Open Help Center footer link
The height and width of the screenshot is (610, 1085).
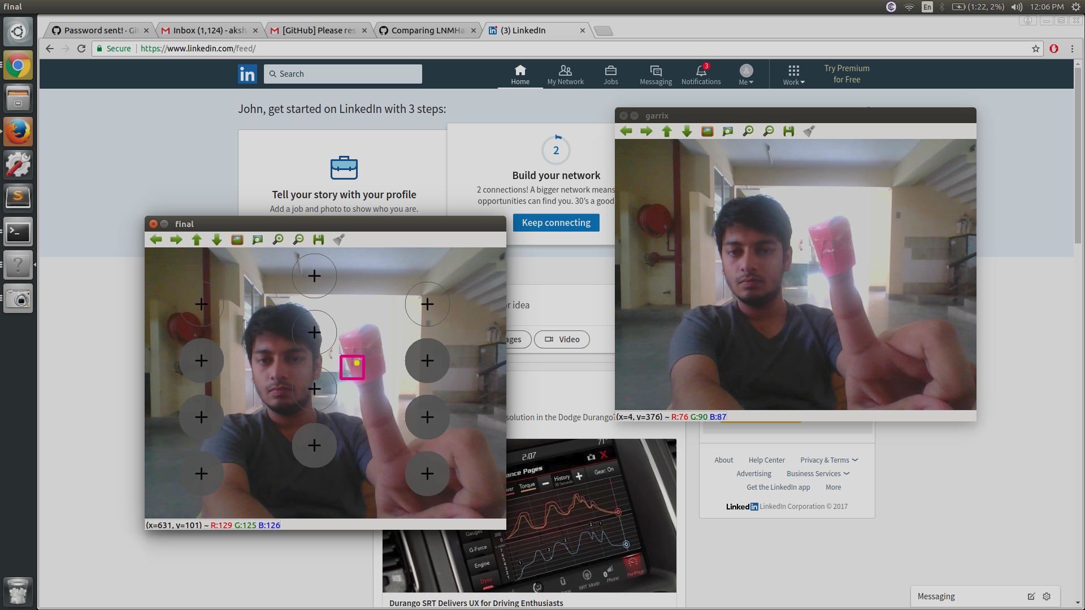tap(766, 460)
